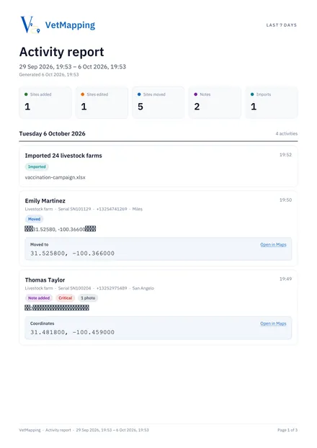Click the blue Sites moved dot

coord(139,94)
